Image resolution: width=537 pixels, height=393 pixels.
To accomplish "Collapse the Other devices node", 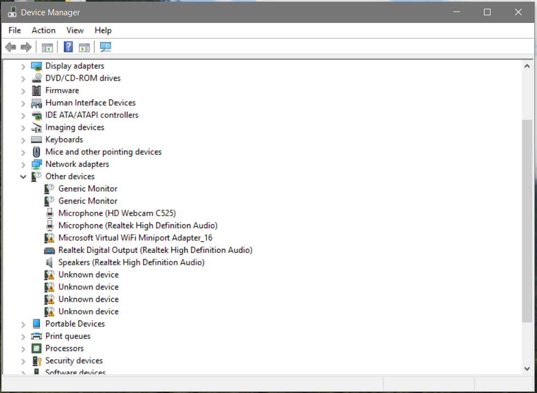I will (23, 177).
